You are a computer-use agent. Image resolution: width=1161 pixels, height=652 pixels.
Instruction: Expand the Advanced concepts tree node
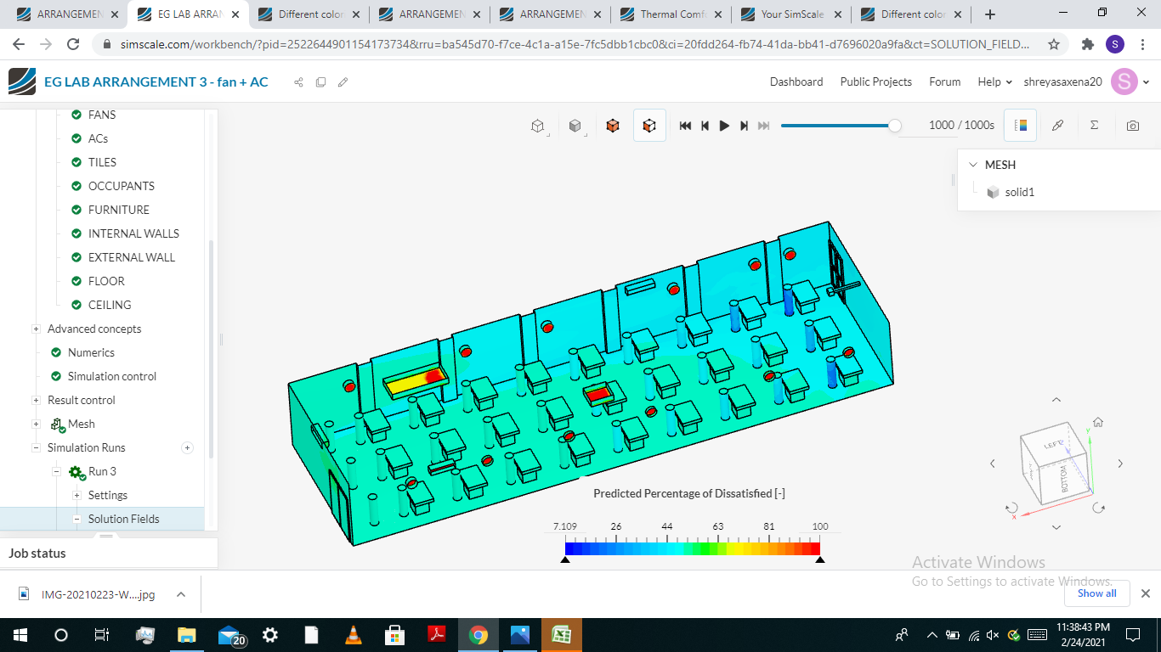[x=36, y=329]
